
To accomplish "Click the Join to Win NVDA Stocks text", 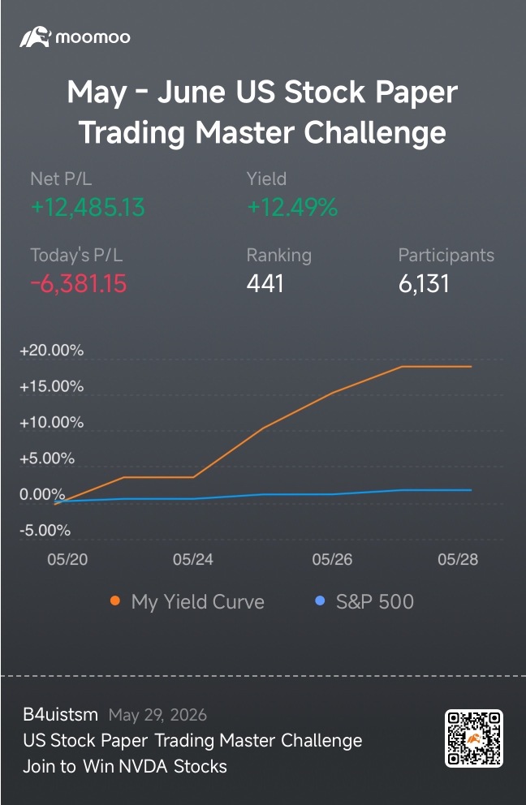I will [x=125, y=767].
